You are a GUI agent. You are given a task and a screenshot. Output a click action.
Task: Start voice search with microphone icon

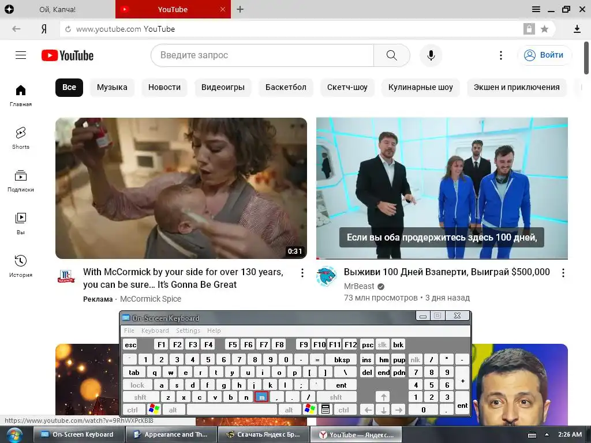coord(431,55)
